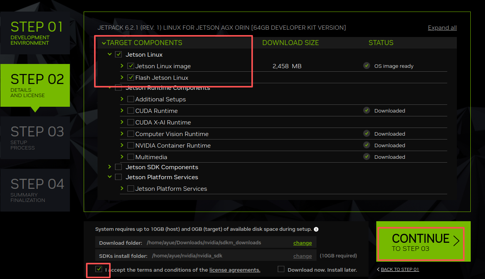Uncheck the Flash Jetson Linux checkbox
This screenshot has height=279, width=485.
point(131,77)
